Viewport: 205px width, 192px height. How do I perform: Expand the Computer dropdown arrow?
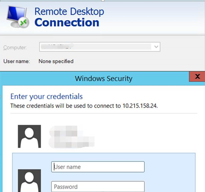156,47
